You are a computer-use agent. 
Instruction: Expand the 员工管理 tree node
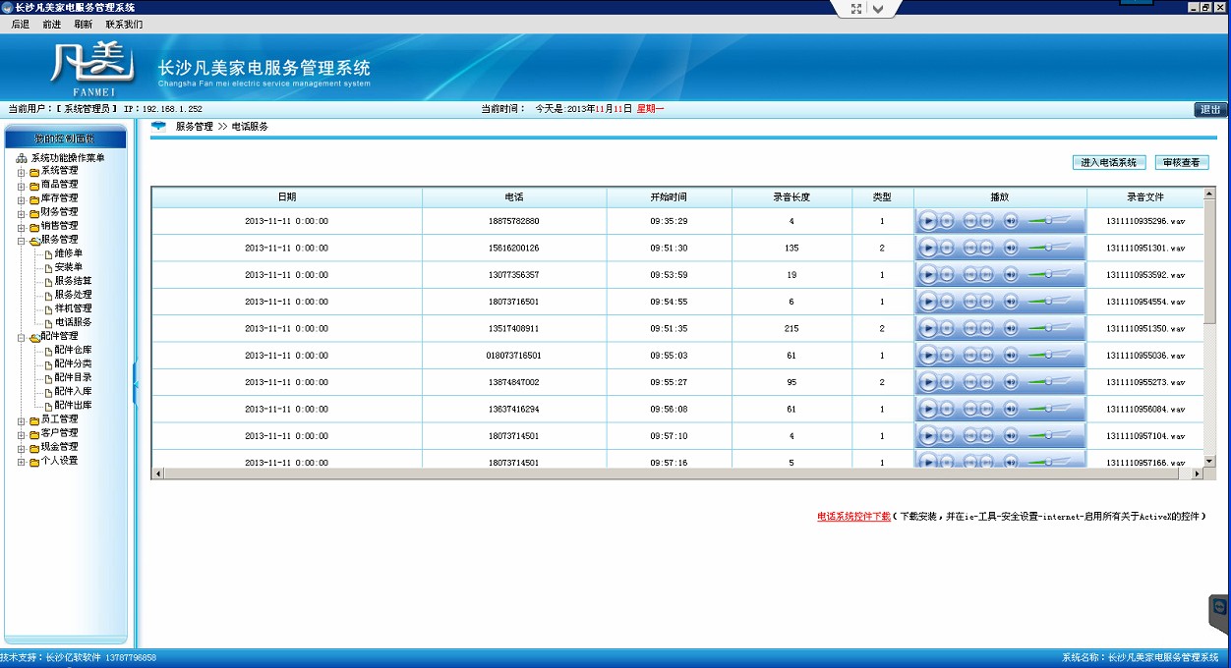pos(21,419)
